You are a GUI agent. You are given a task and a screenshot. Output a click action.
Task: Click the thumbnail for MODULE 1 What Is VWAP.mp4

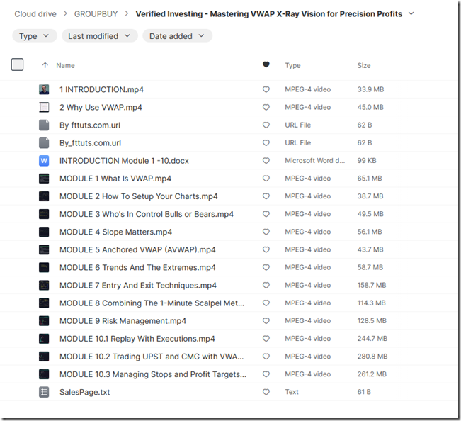point(44,179)
